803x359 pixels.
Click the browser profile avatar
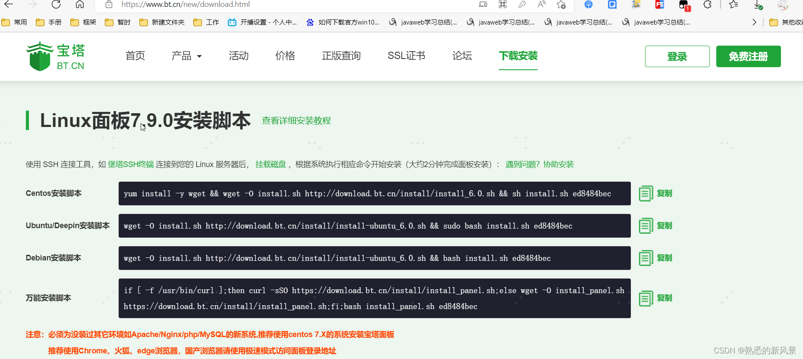(783, 5)
